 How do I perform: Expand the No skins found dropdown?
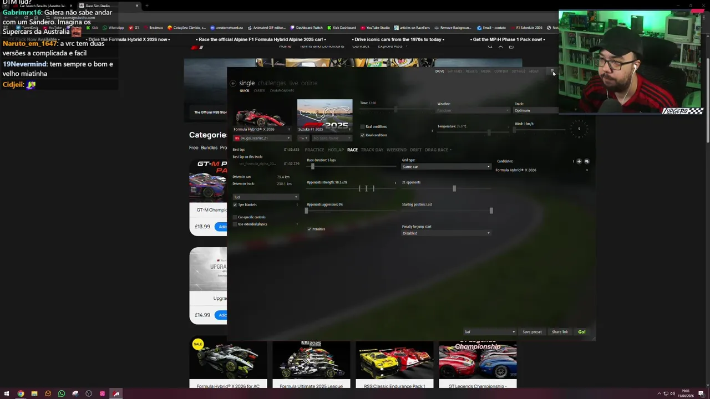click(332, 138)
